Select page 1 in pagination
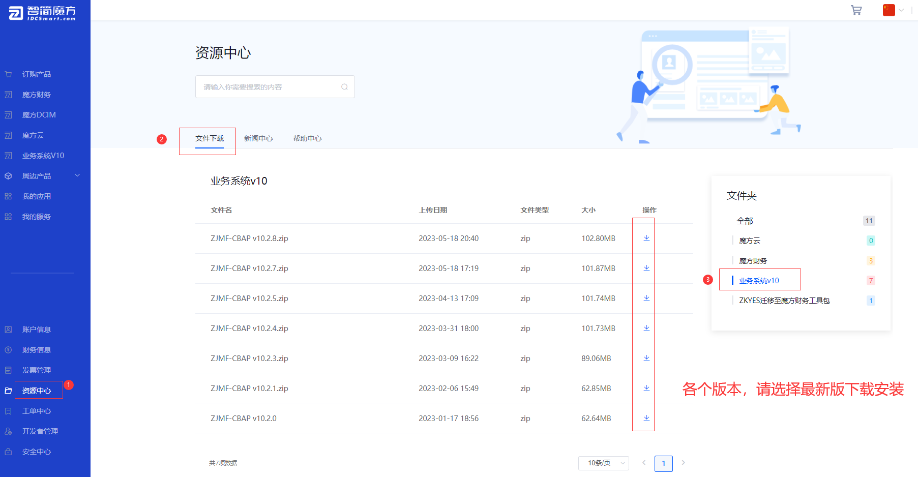This screenshot has height=477, width=918. [x=664, y=463]
